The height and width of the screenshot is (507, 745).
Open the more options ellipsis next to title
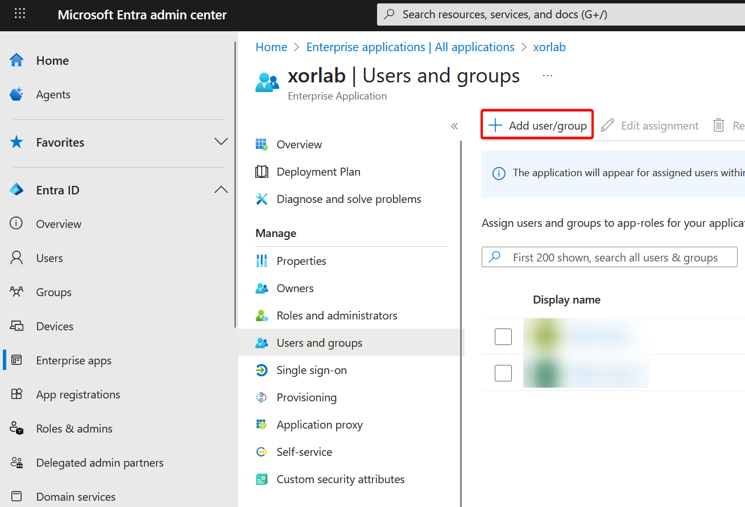tap(548, 76)
